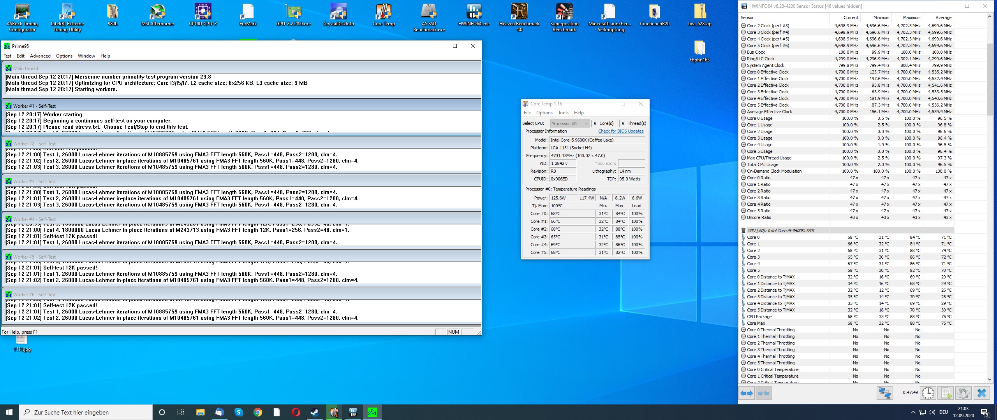Viewport: 997px width, 420px height.
Task: Open ASRock Timing Configurator desktop shortcut
Action: coord(22,17)
